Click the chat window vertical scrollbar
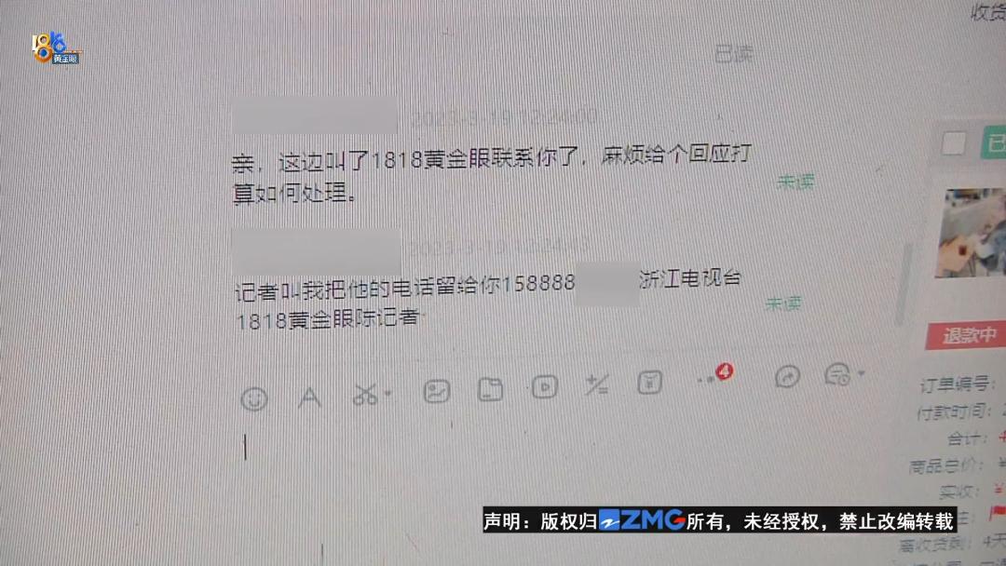The height and width of the screenshot is (566, 1006). pos(905,282)
